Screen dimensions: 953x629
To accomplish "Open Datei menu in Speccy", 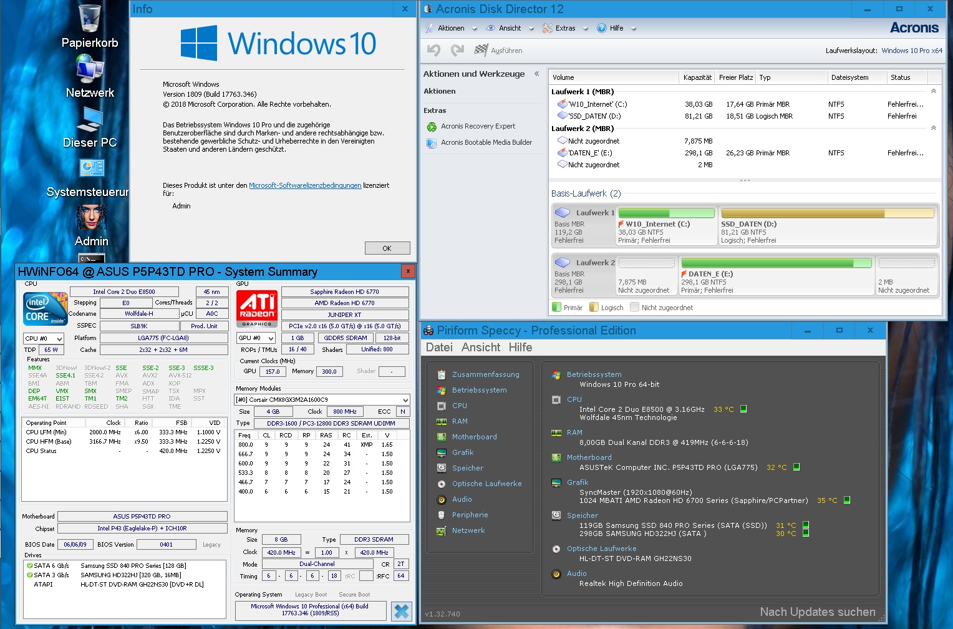I will [439, 347].
